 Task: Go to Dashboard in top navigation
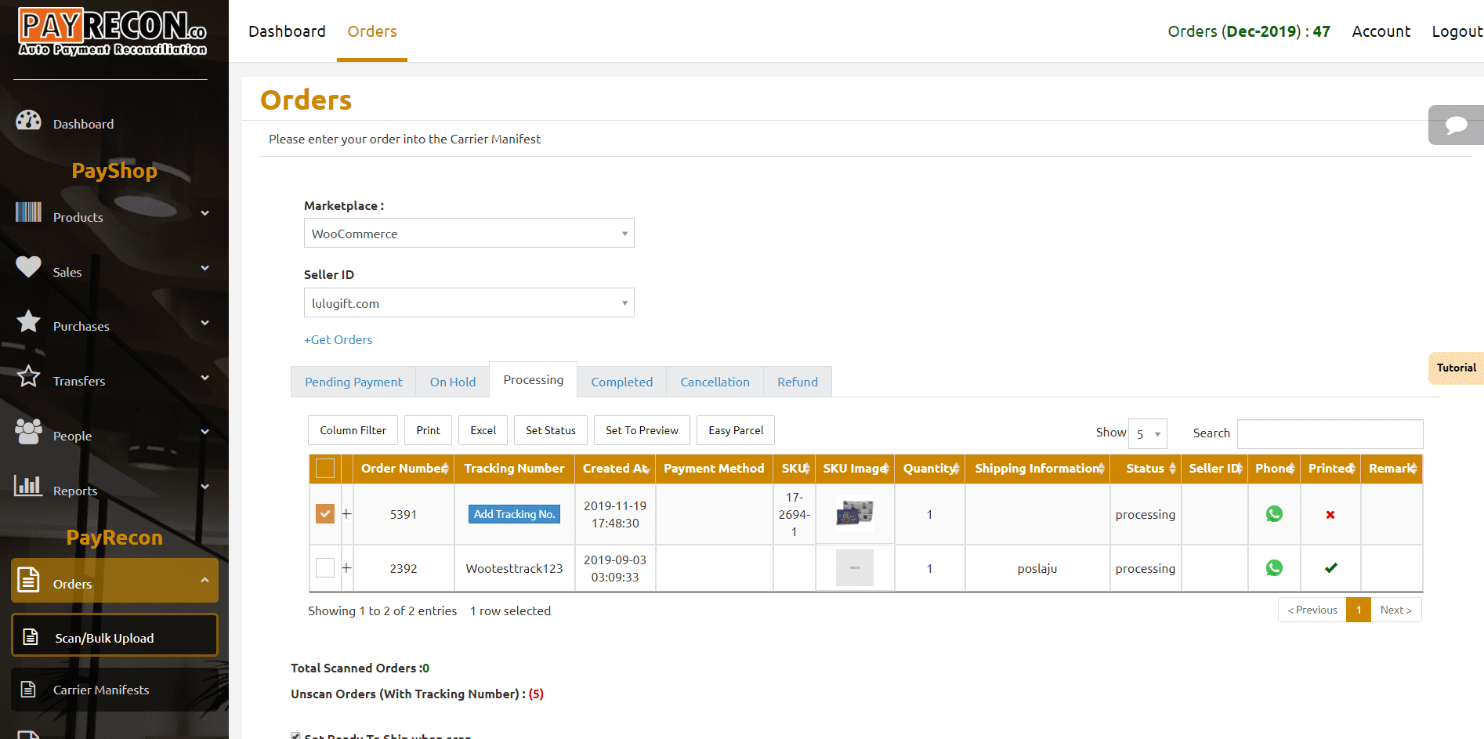pyautogui.click(x=287, y=31)
